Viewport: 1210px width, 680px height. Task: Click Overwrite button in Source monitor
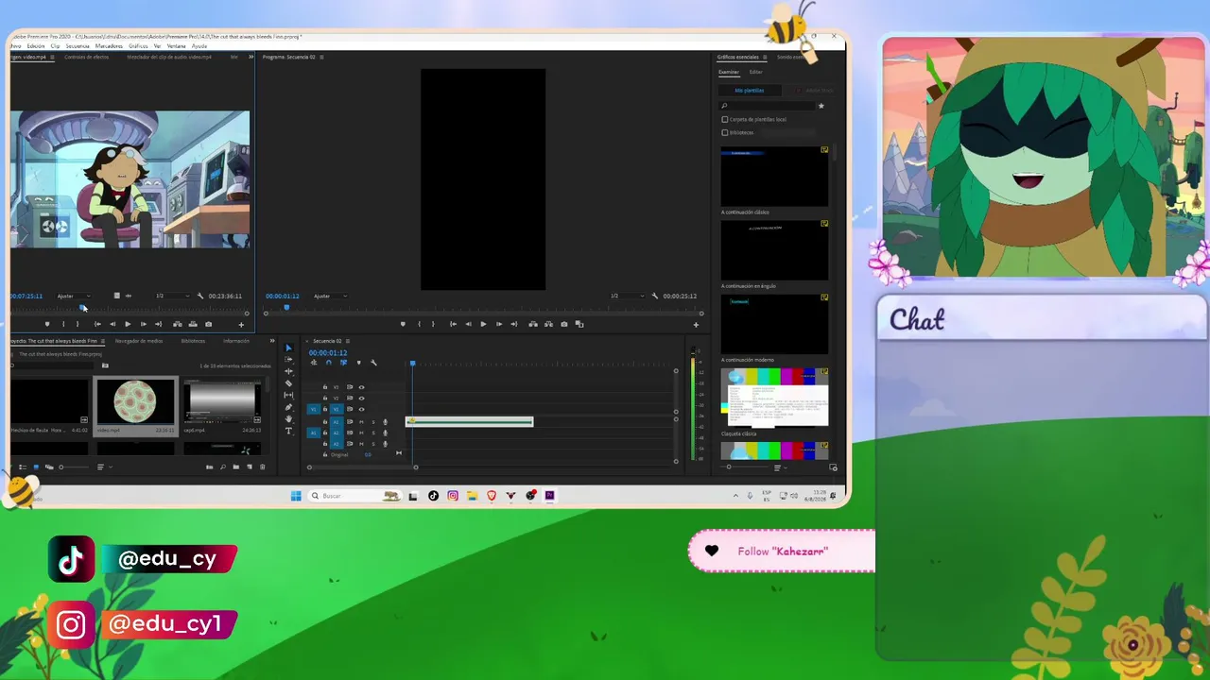click(x=193, y=324)
